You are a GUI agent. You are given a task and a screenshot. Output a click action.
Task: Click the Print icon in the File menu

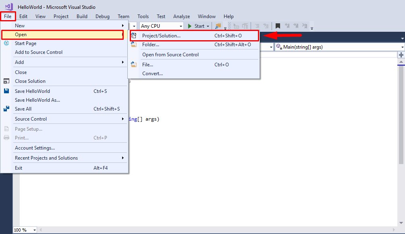(x=5, y=138)
